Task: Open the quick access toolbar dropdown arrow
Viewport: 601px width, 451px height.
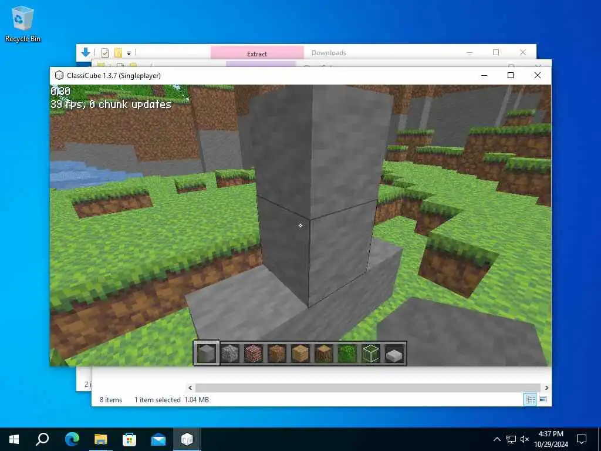Action: tap(129, 53)
